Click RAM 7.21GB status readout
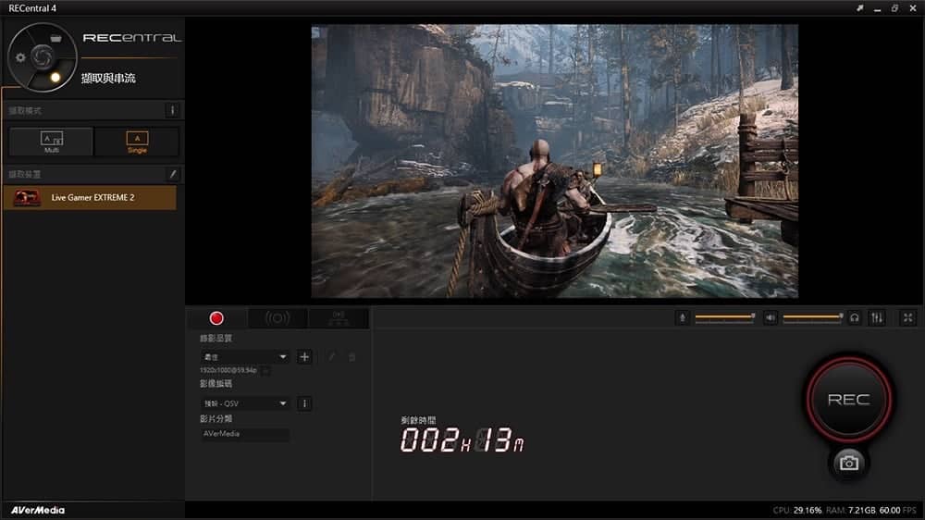The height and width of the screenshot is (520, 925). click(851, 510)
